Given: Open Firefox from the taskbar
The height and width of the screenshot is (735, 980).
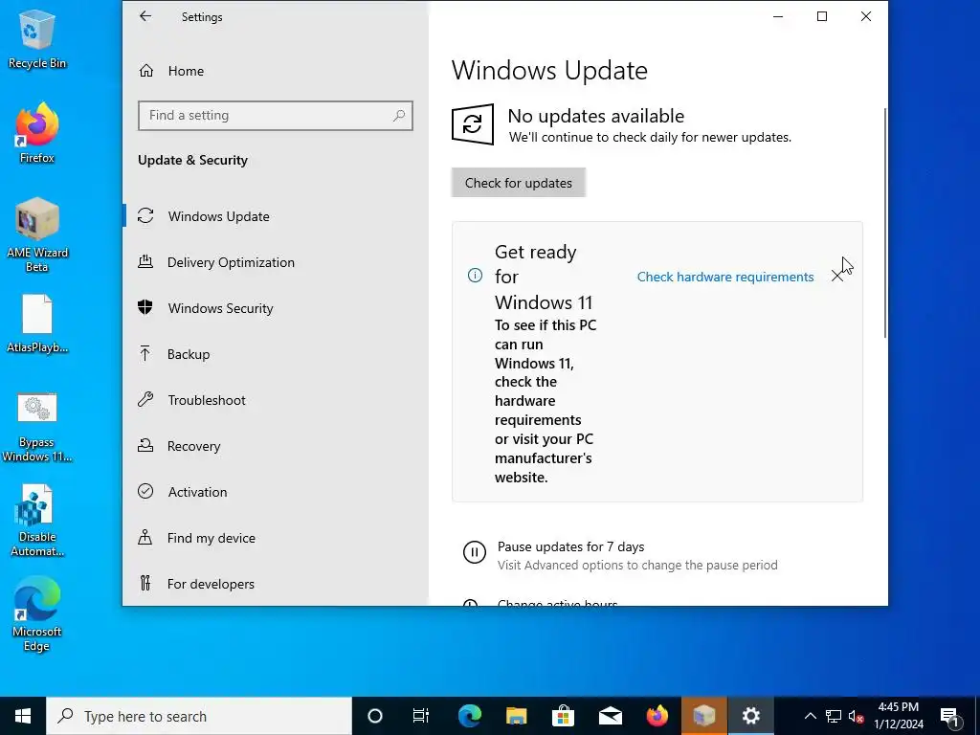Looking at the screenshot, I should [x=657, y=716].
